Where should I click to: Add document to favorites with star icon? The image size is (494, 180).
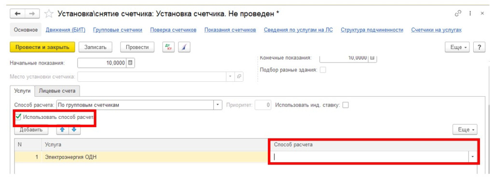click(x=49, y=14)
